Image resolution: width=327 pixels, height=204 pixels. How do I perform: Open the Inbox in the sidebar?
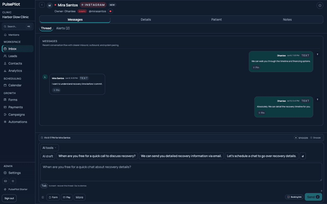(x=18, y=49)
